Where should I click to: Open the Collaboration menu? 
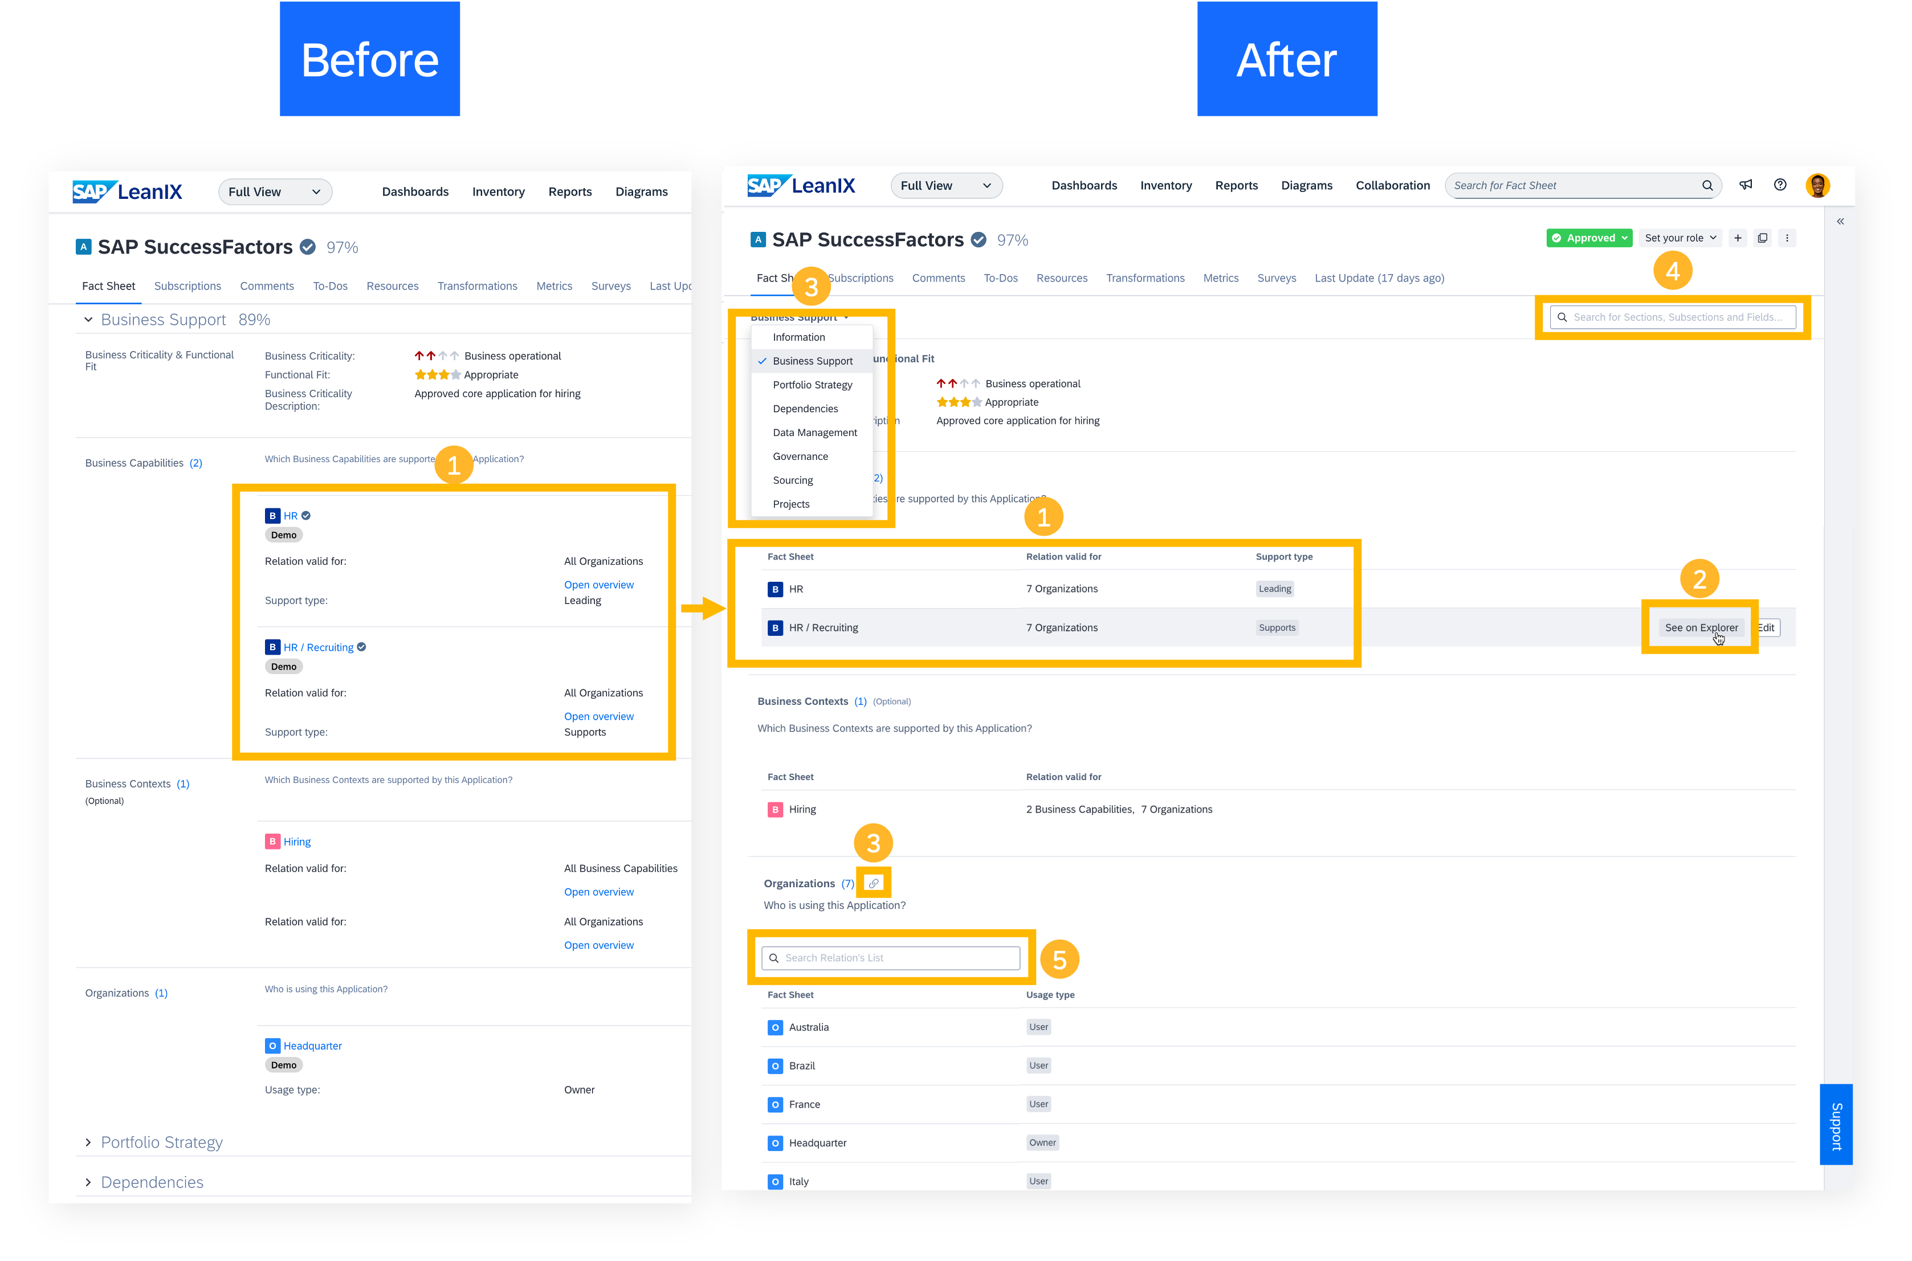[x=1392, y=186]
